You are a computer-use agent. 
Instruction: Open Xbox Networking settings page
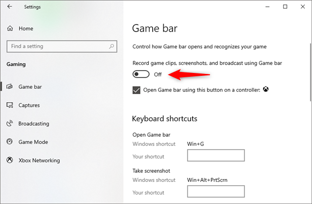coord(39,160)
